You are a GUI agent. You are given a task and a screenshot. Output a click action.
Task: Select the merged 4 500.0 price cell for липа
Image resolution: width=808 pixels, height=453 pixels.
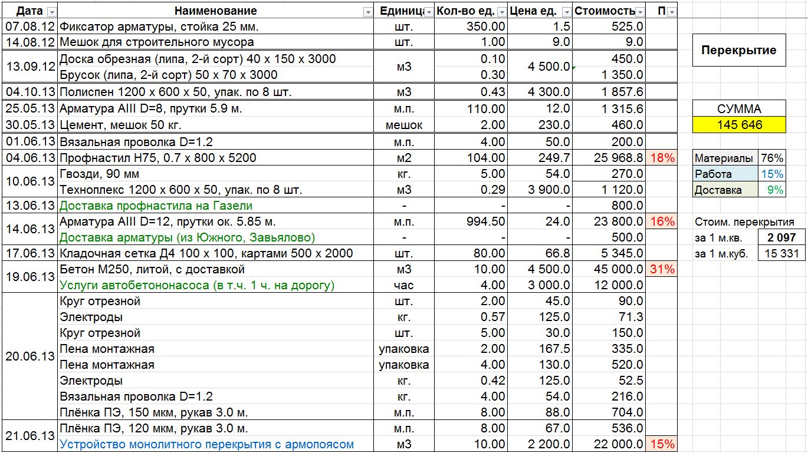click(540, 67)
